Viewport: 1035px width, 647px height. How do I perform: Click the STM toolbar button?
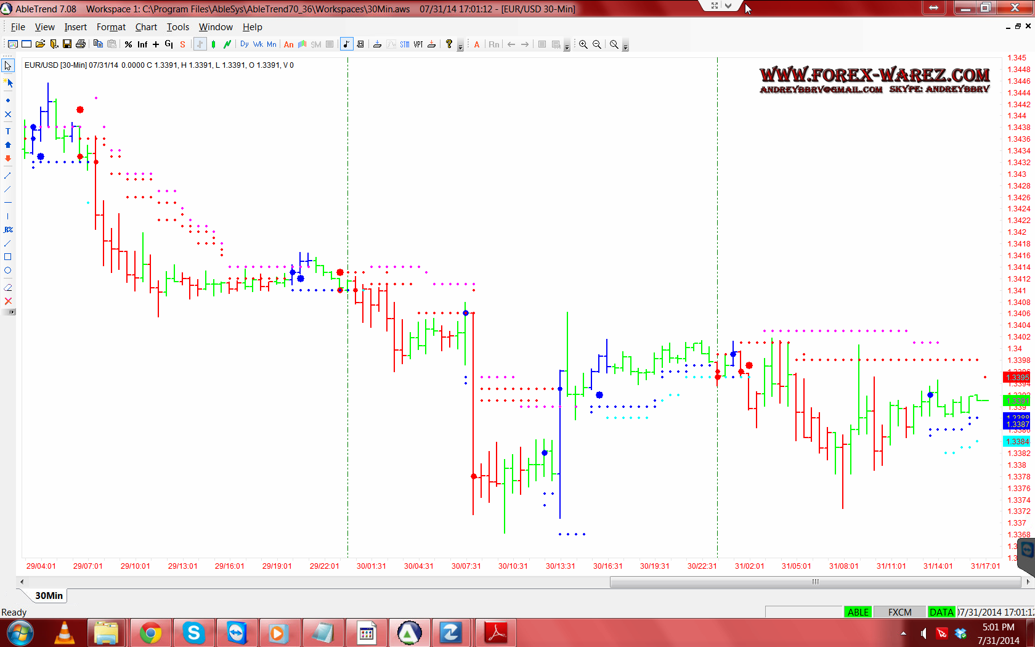tap(404, 44)
